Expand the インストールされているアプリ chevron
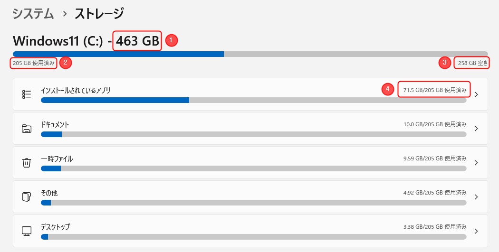Screen dimensions: 499x252 476,94
